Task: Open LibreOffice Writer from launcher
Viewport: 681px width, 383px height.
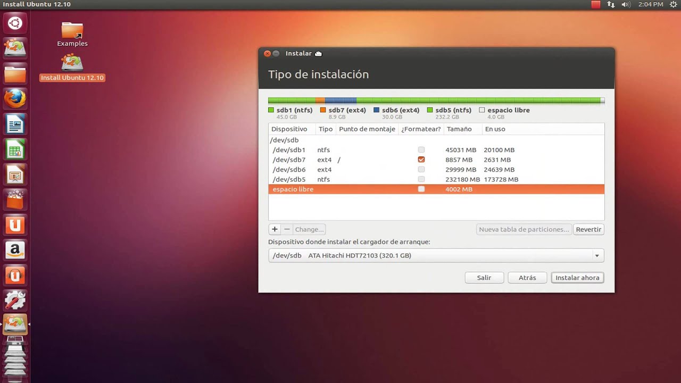Action: click(x=15, y=124)
